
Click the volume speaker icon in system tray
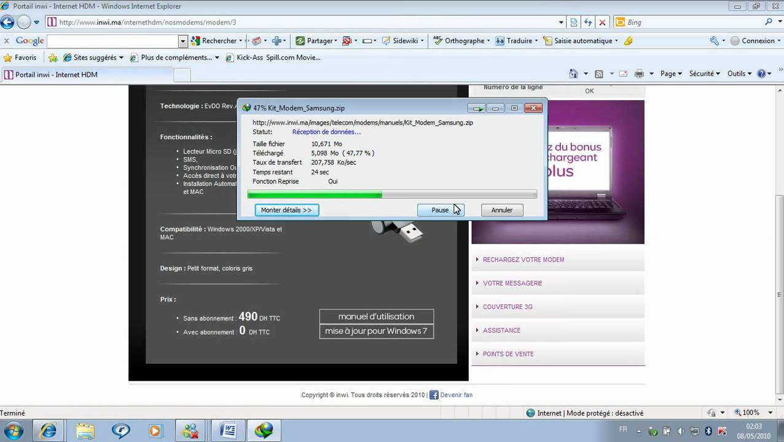(x=680, y=431)
